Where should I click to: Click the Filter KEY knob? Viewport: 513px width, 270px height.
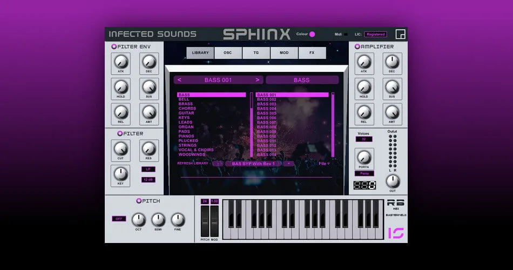[121, 174]
